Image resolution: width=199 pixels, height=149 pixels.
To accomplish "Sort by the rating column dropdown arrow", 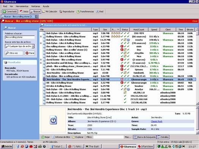I will pos(118,30).
